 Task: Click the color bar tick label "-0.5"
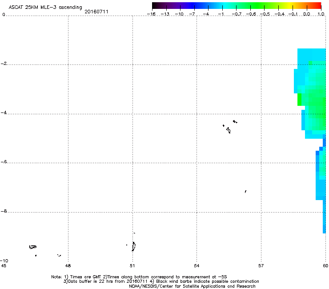[x=265, y=14]
